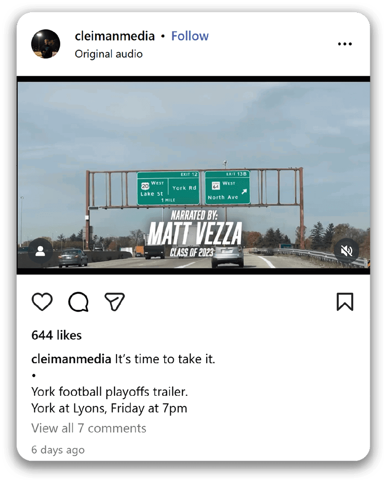Click the York at Lyons caption line
Image resolution: width=387 pixels, height=482 pixels.
point(109,408)
